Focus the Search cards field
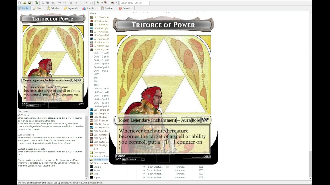The height and width of the screenshot is (185, 330). 135,3
